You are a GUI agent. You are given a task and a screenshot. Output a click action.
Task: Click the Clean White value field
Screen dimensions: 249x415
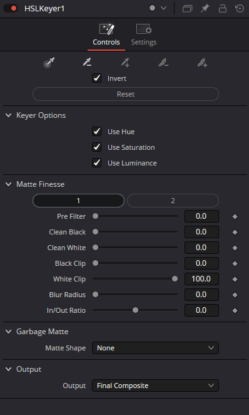[201, 248]
